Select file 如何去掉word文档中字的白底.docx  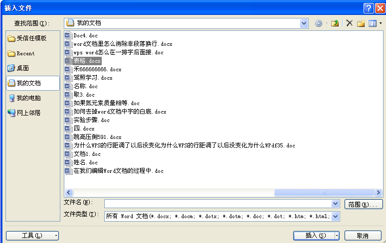pyautogui.click(x=120, y=112)
